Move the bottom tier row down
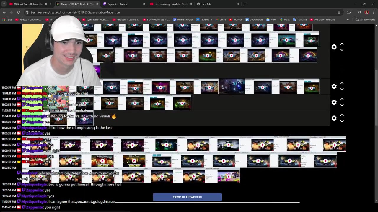The width and height of the screenshot is (378, 212). (x=342, y=121)
